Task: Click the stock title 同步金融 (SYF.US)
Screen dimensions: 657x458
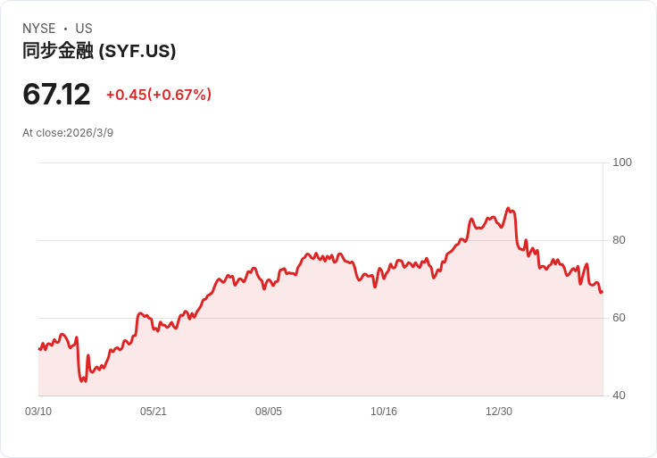Action: point(99,51)
